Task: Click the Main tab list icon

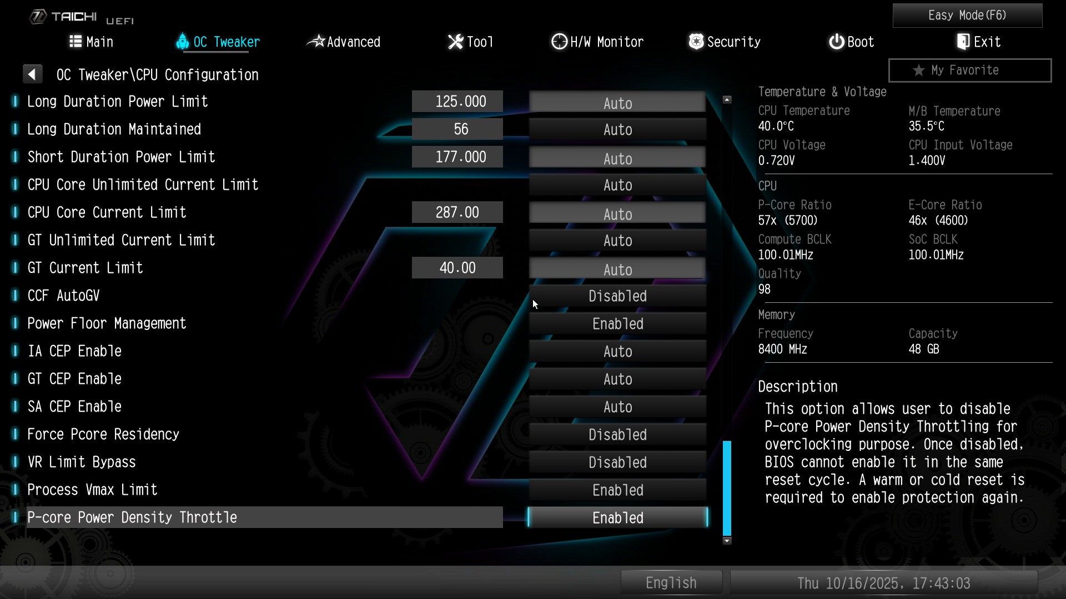Action: (x=76, y=42)
